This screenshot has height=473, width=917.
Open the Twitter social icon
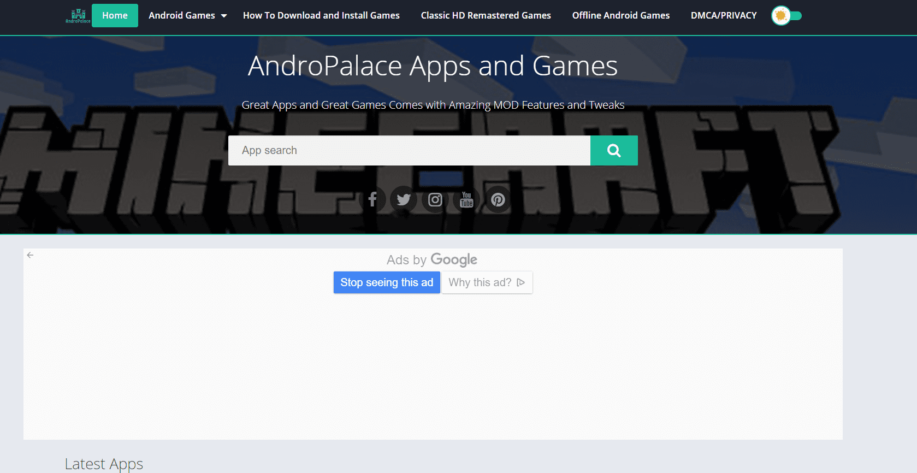click(404, 199)
